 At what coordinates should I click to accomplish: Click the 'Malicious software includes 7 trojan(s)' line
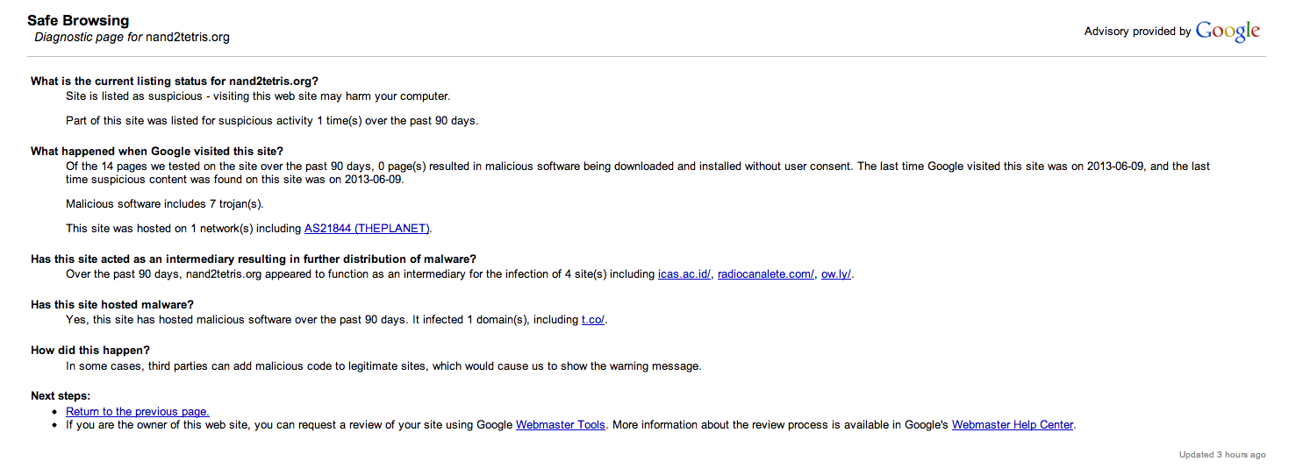tap(164, 204)
